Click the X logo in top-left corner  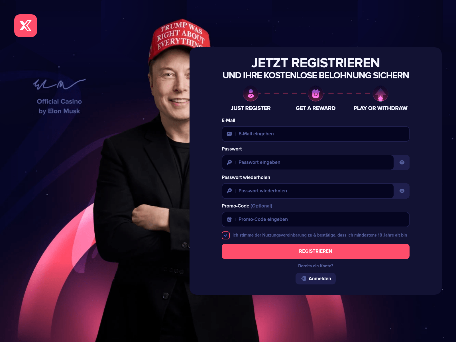click(26, 26)
